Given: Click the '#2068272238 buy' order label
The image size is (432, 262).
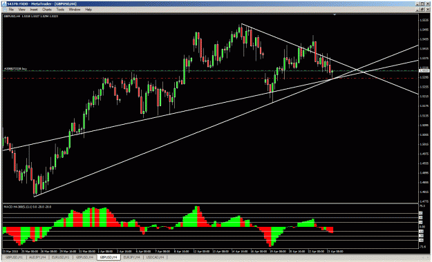Looking at the screenshot, I should (15, 68).
